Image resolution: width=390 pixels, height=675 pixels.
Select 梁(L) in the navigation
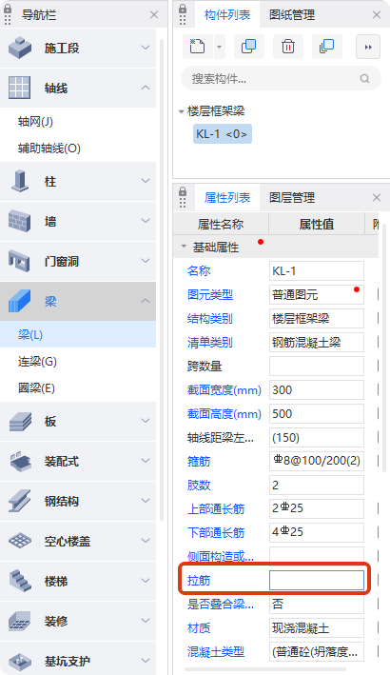pos(78,334)
